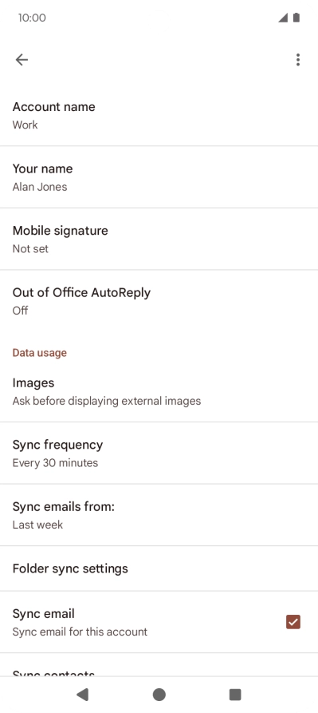
Task: Tap the signal strength status icon
Action: pos(283,18)
